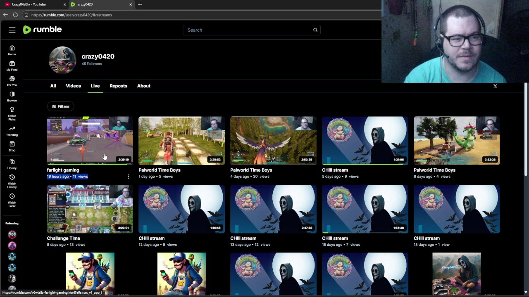The height and width of the screenshot is (297, 529).
Task: Open the 2:29:52 Palworld Time Boys thumbnail
Action: (x=182, y=141)
